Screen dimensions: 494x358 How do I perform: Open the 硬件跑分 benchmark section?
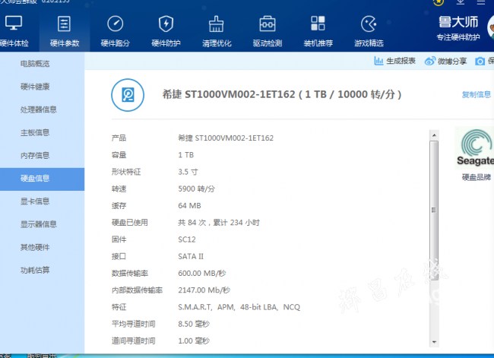click(x=115, y=31)
